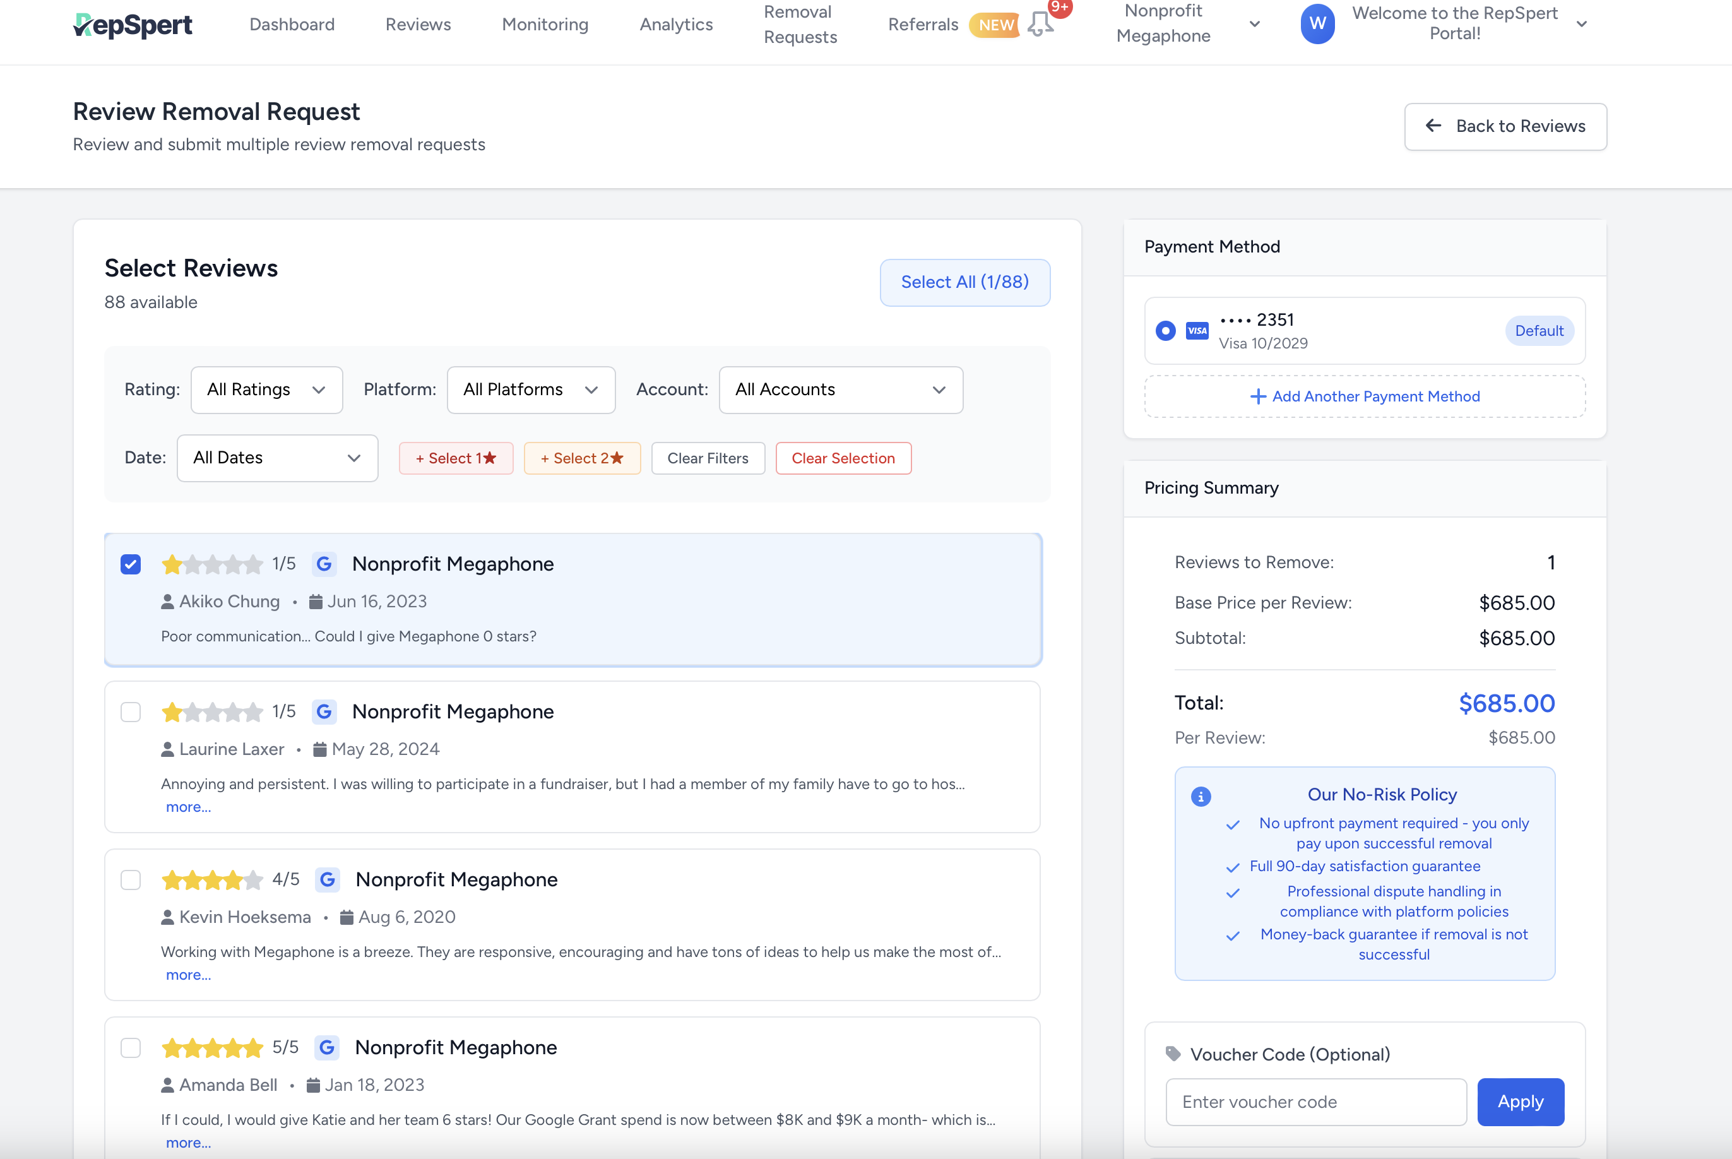Screen dimensions: 1732x1159
Task: Expand the All Dates dropdown
Action: [x=277, y=458]
